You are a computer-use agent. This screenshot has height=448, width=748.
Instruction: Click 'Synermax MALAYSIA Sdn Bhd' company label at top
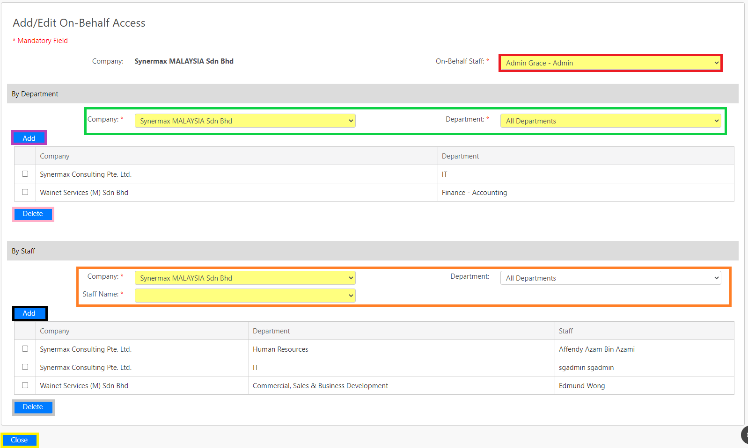coord(184,61)
